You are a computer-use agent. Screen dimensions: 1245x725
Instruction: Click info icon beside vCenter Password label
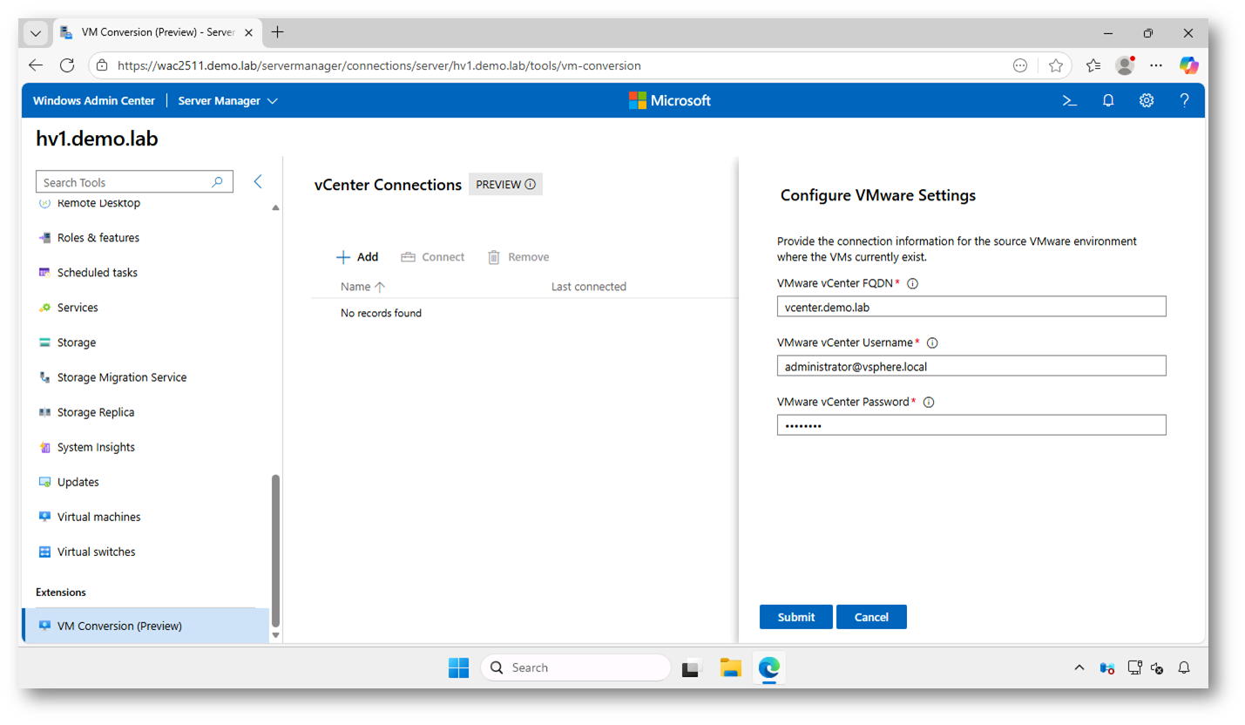point(929,402)
